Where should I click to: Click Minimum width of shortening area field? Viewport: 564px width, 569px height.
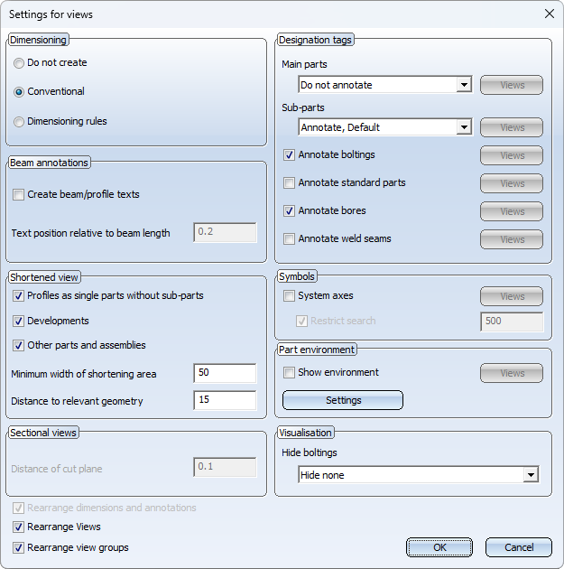225,373
